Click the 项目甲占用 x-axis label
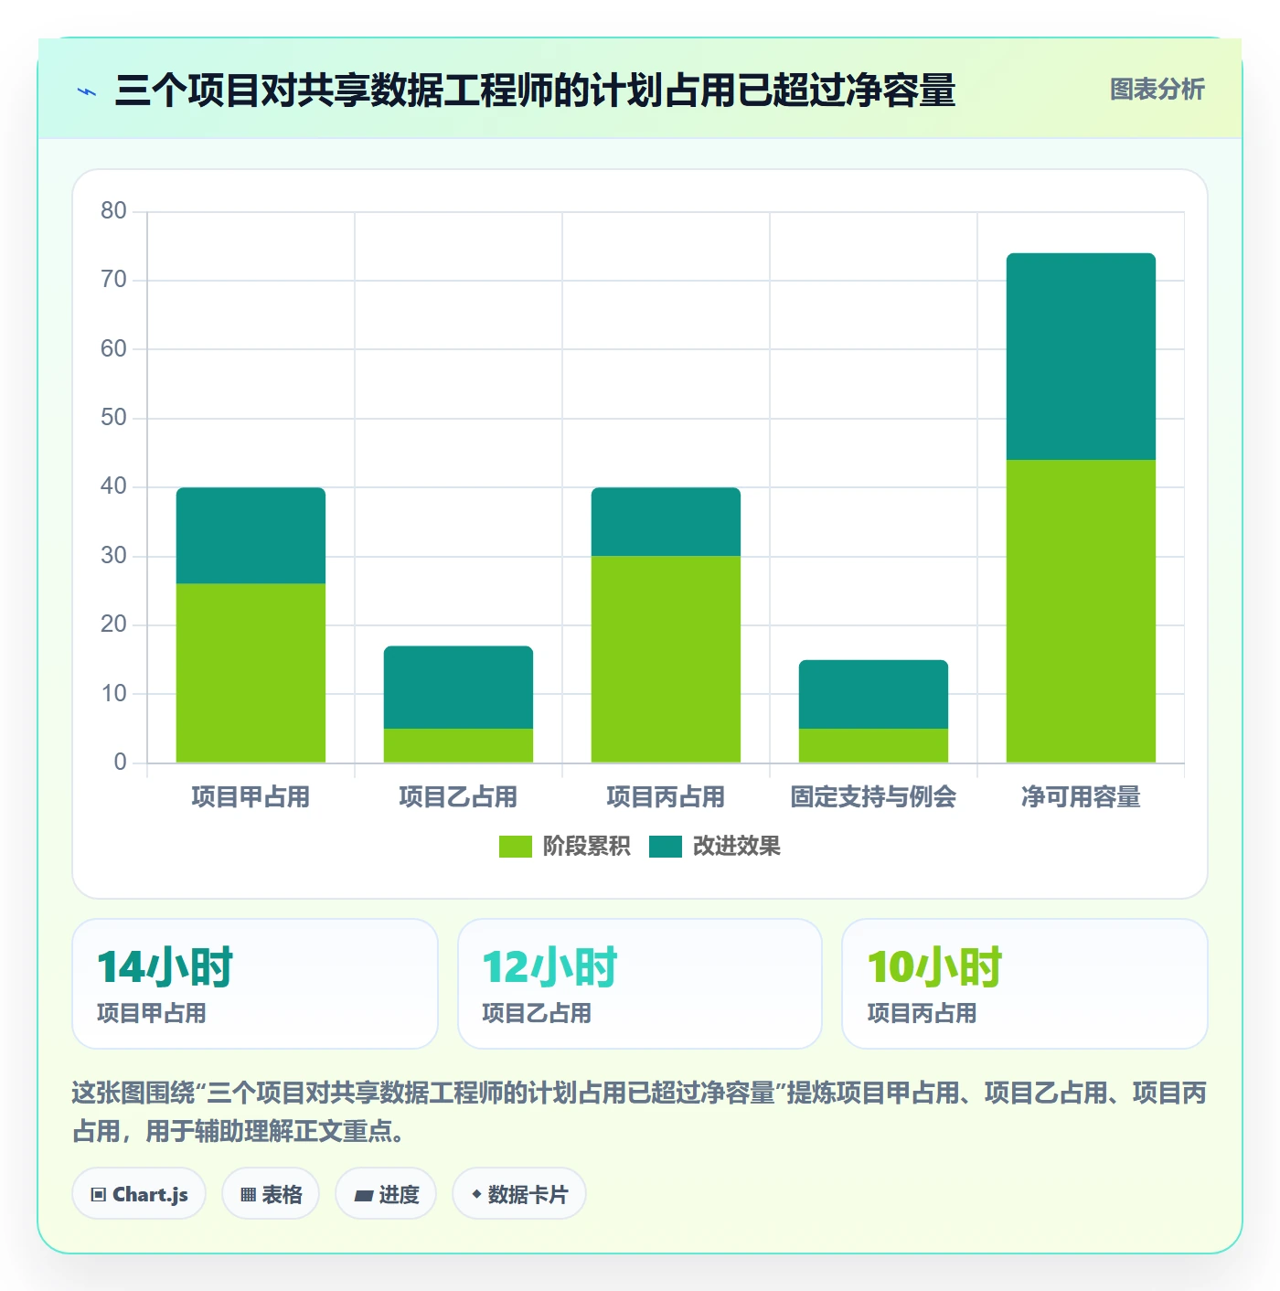The width and height of the screenshot is (1280, 1291). (x=251, y=797)
